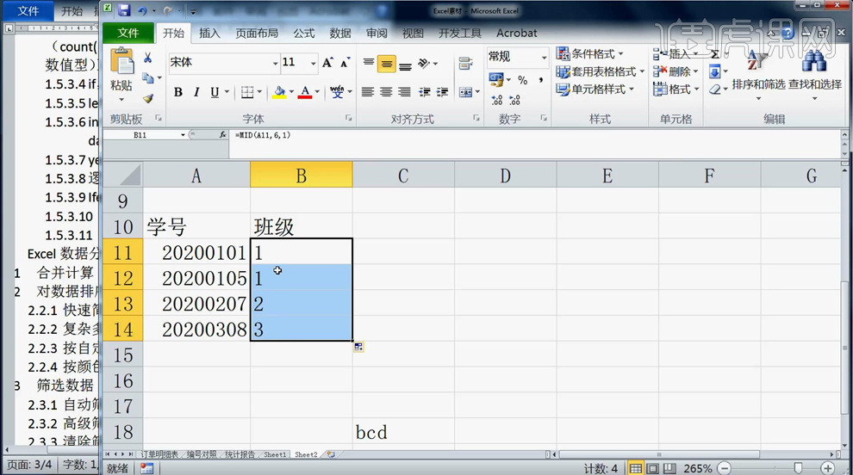Switch to 开发工具 Developer tab

(x=460, y=34)
